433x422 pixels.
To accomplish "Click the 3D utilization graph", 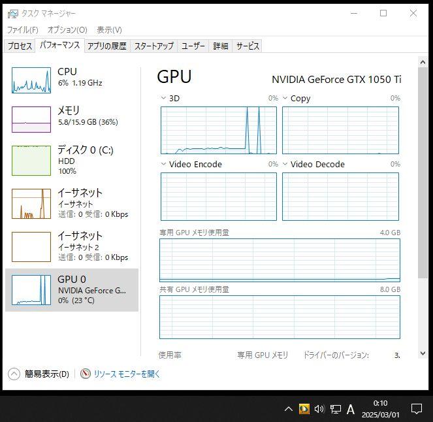I will tap(219, 131).
